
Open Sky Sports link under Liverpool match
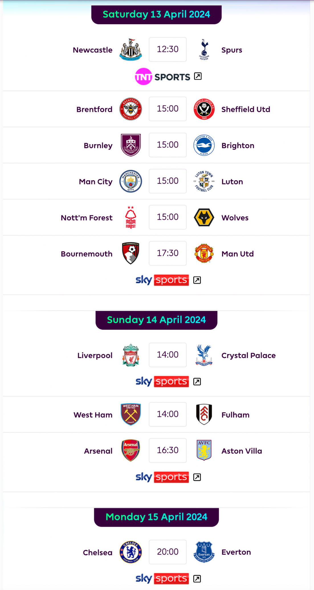(x=162, y=382)
